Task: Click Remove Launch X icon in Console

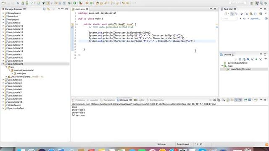Action: [x=214, y=100]
